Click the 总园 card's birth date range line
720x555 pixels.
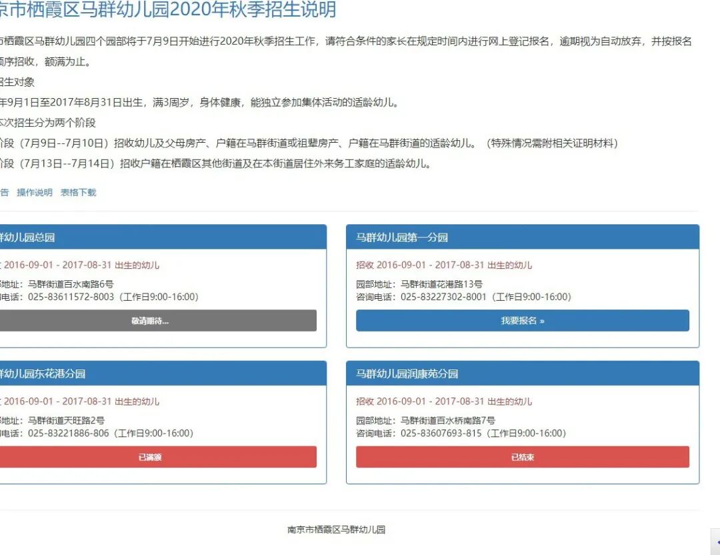coord(80,265)
